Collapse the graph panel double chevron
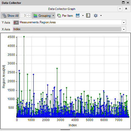This screenshot has height=131, width=131. (x=126, y=9)
